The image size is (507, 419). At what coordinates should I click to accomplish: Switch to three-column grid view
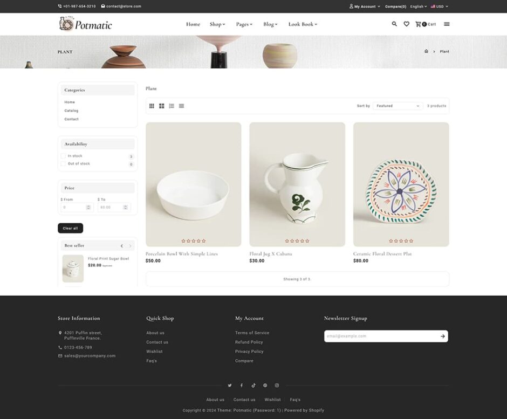coord(152,106)
